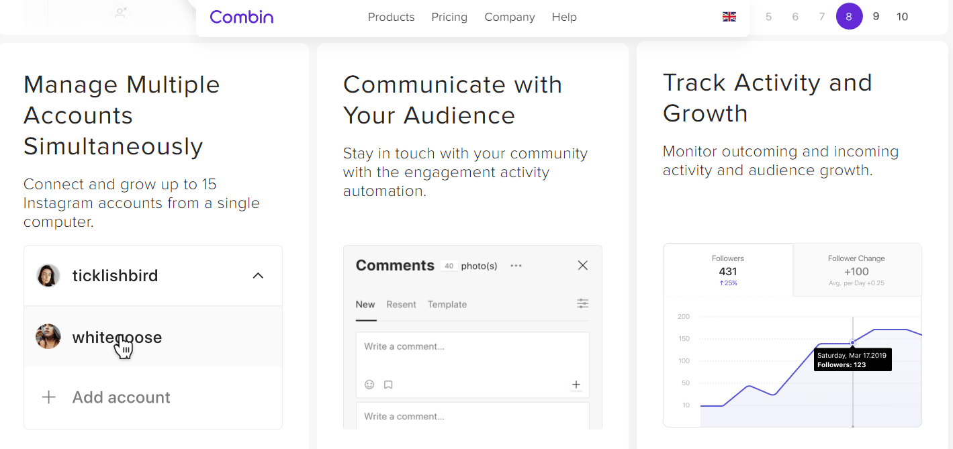Image resolution: width=953 pixels, height=449 pixels.
Task: Click the 40 photo count badge
Action: coord(449,266)
